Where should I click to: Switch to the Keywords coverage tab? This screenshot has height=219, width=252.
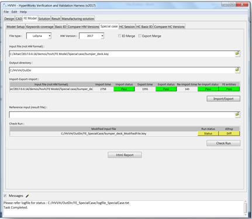(x=40, y=26)
